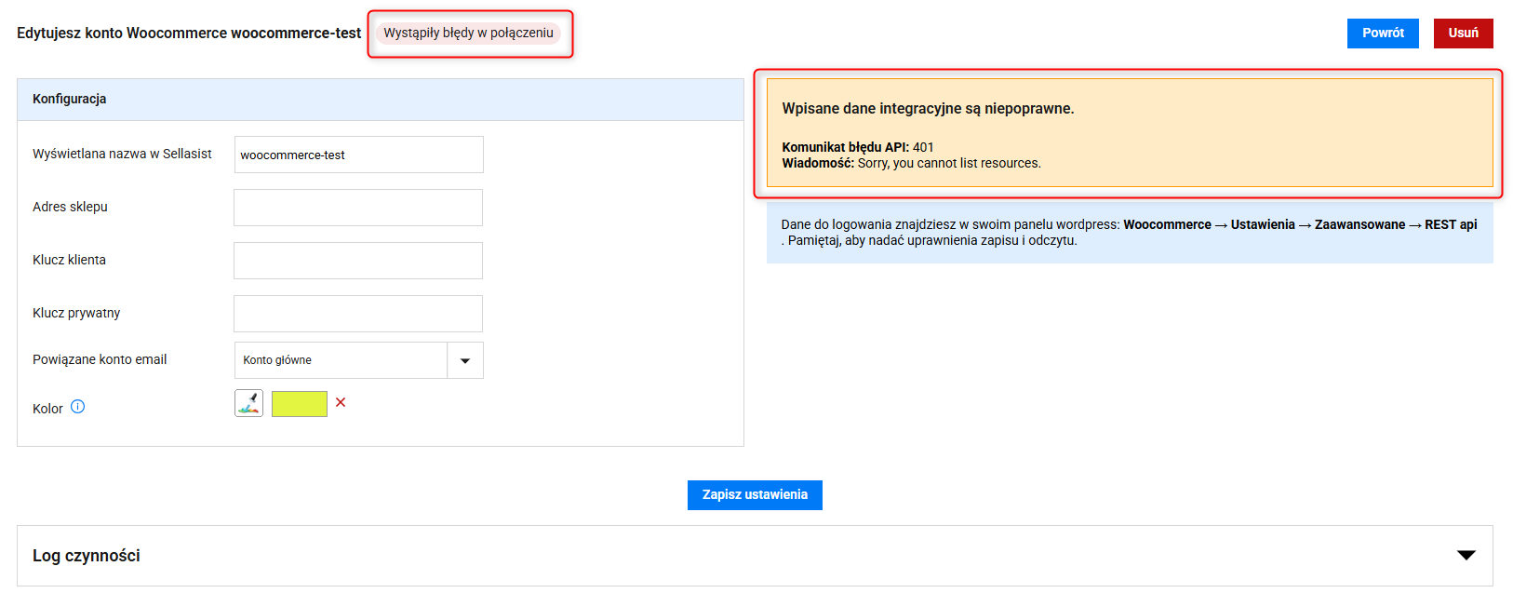1513x593 pixels.
Task: Click into the Klucz klienta field
Action: [x=358, y=261]
